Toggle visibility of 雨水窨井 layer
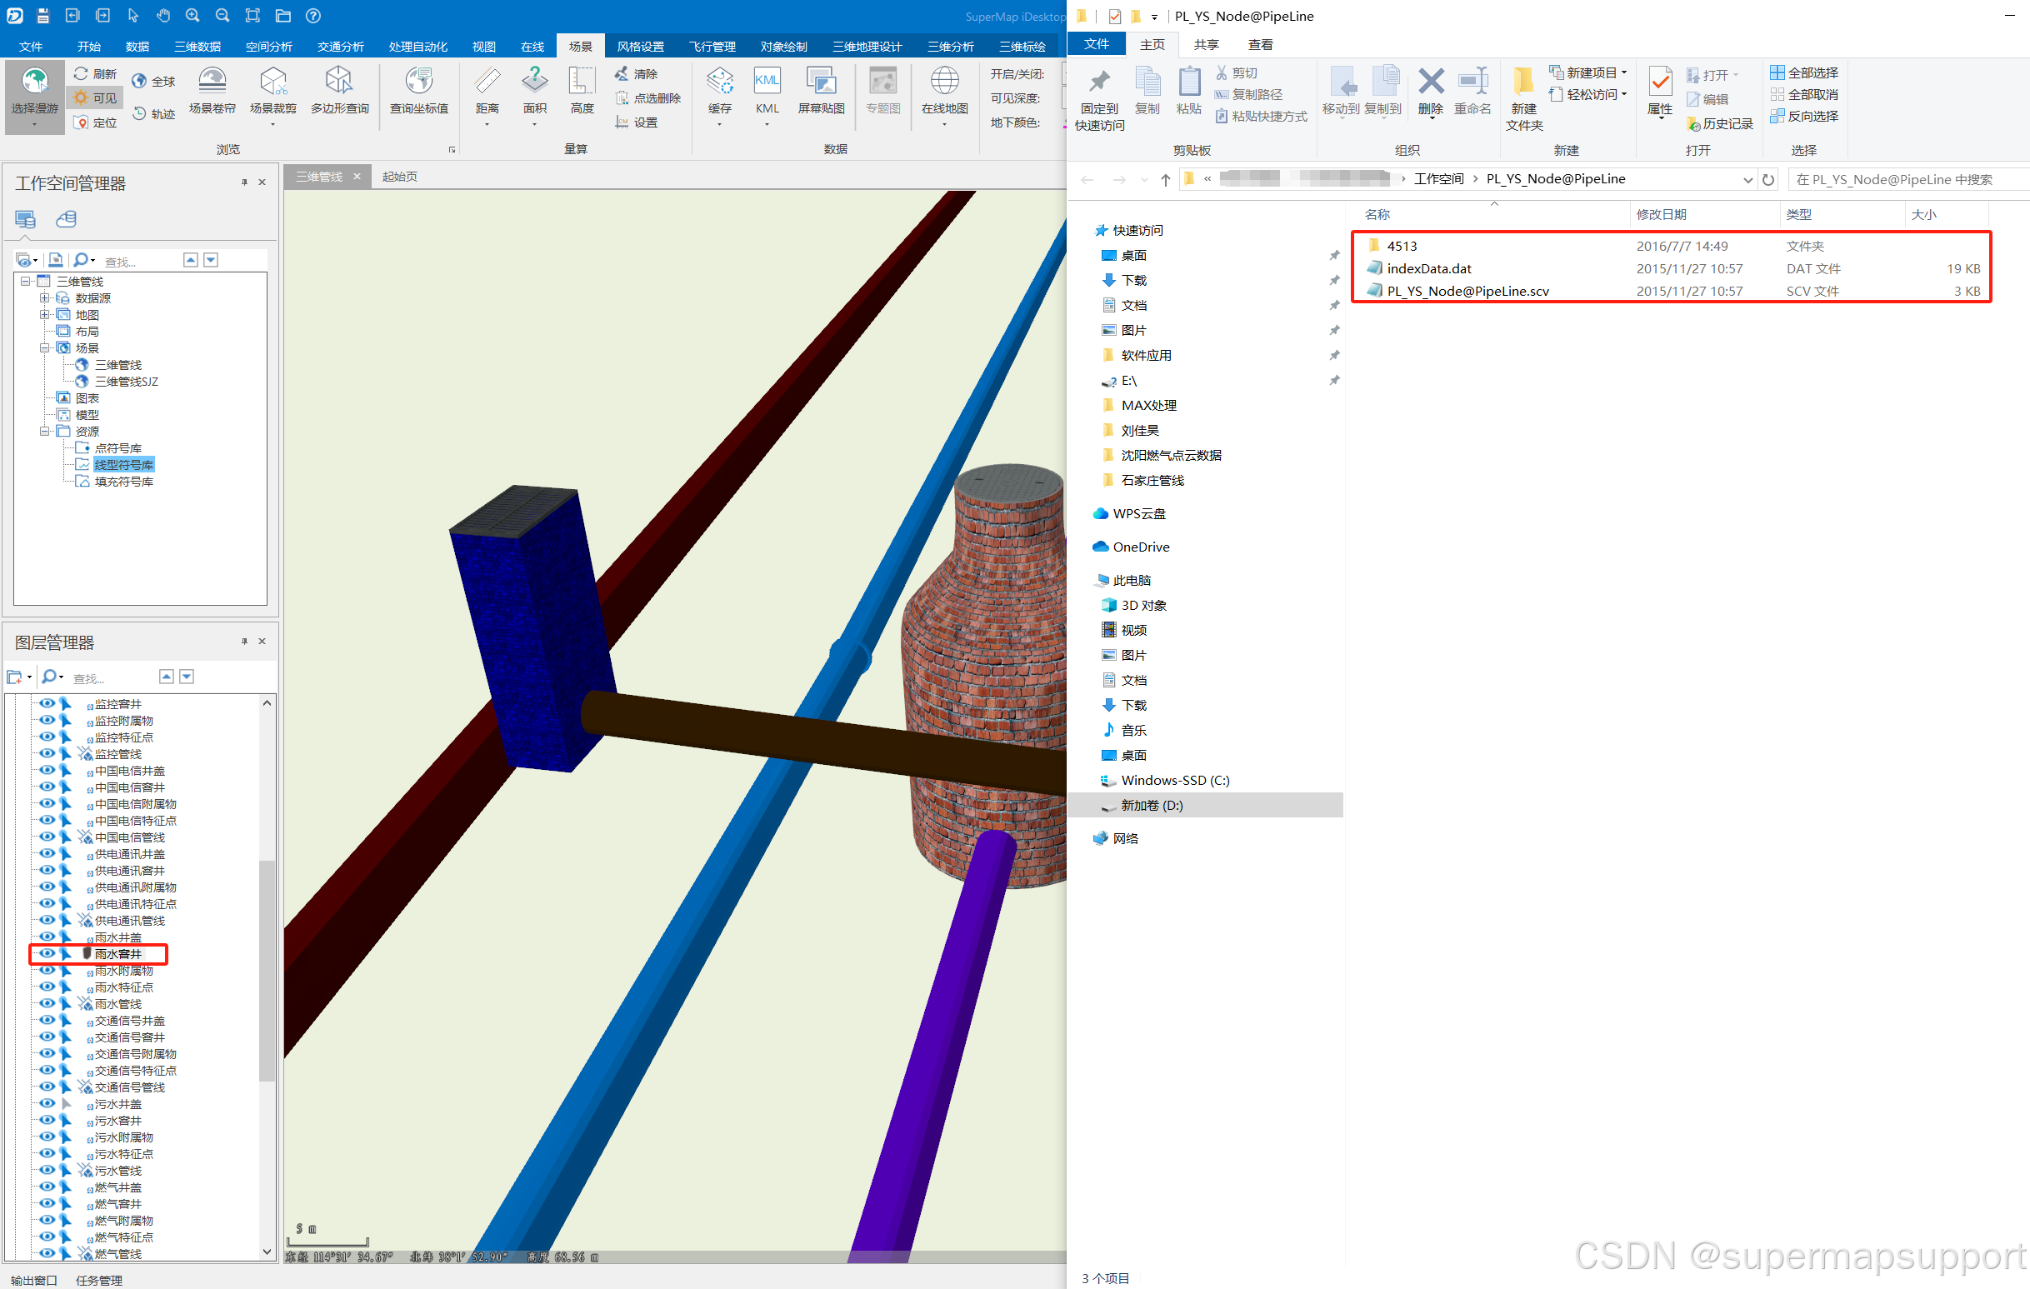The width and height of the screenshot is (2030, 1289). pos(47,953)
